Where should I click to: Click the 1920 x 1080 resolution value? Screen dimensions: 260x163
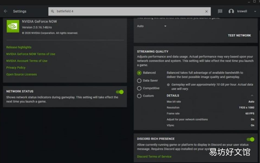pos(246,107)
